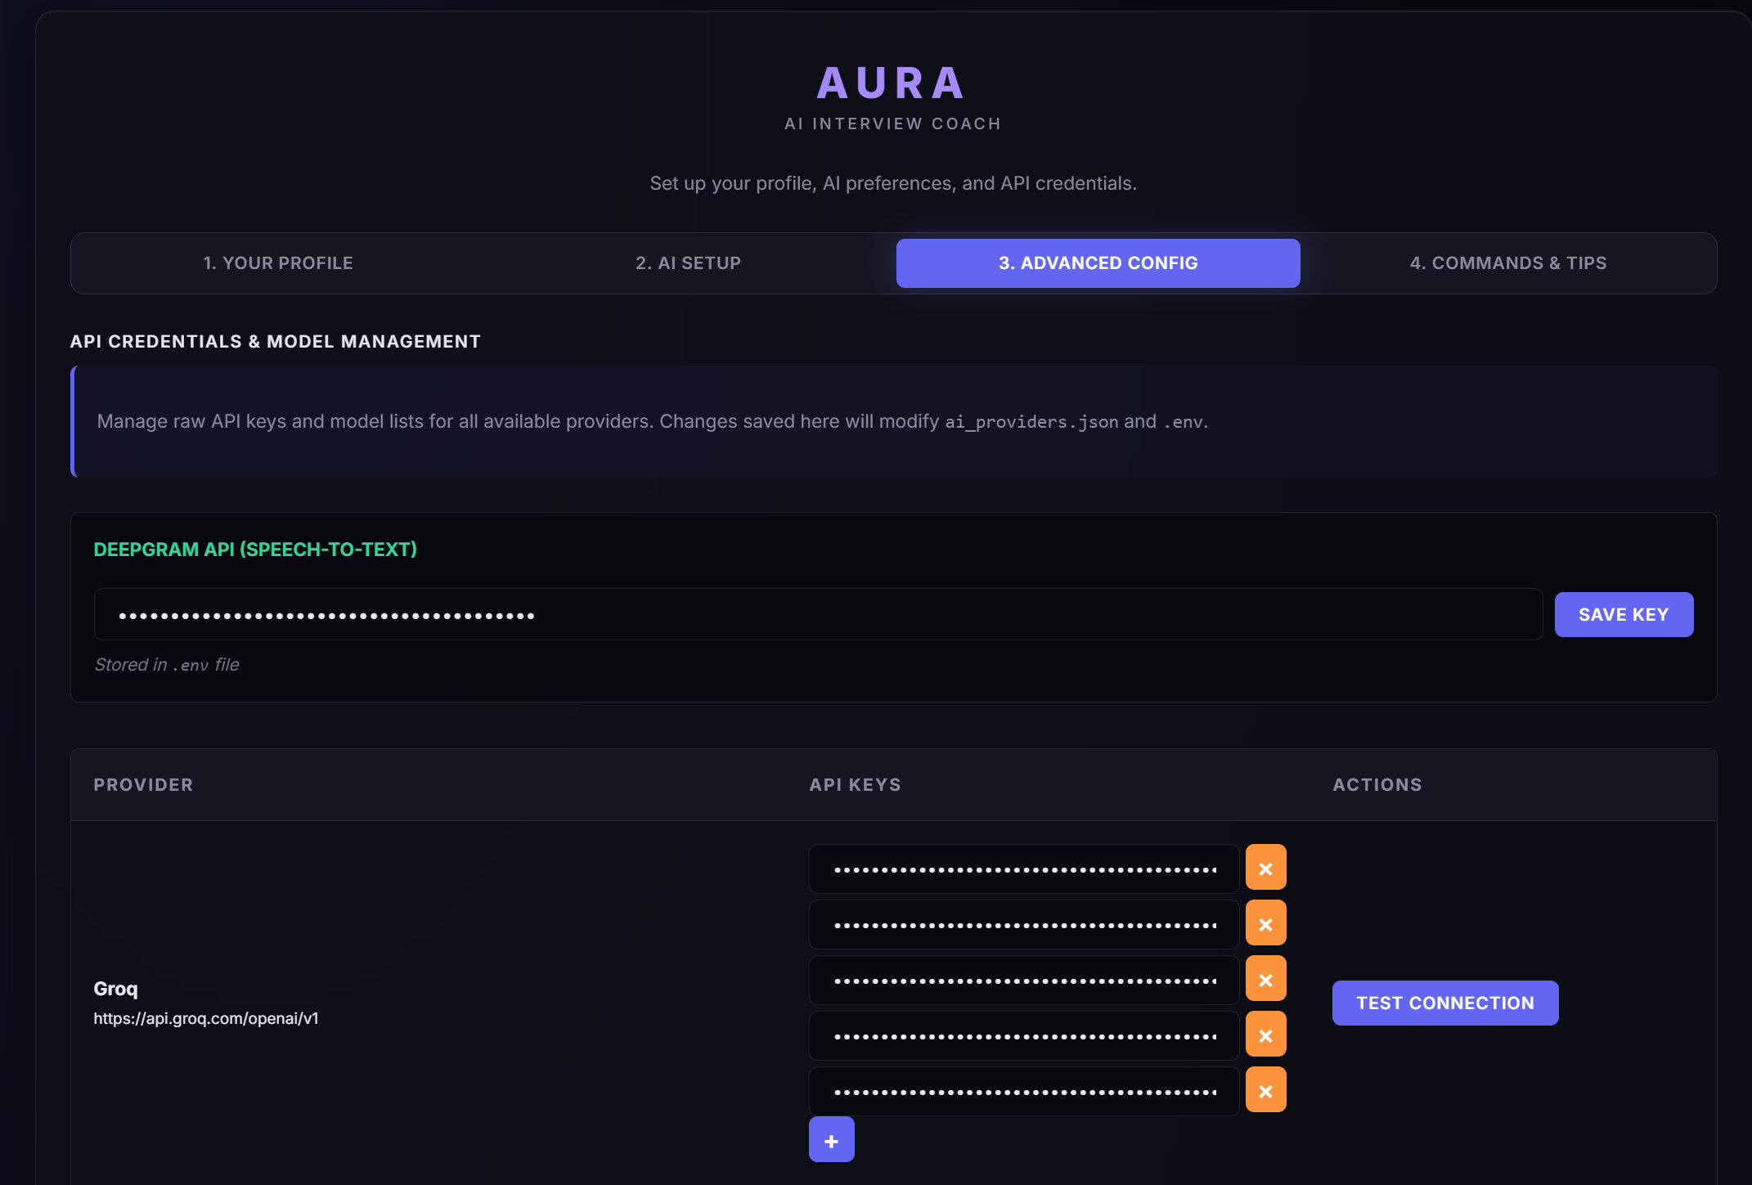Remove the last Groq API key

coord(1265,1089)
